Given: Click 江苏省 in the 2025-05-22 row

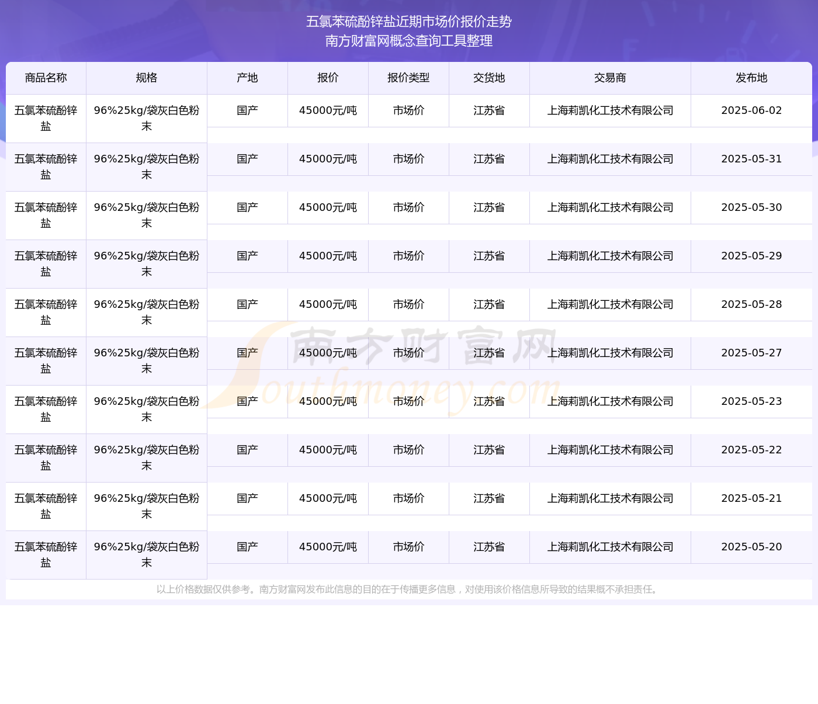Looking at the screenshot, I should point(490,450).
